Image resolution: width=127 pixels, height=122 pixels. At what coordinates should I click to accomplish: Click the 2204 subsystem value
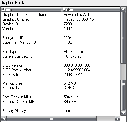coord(68,38)
